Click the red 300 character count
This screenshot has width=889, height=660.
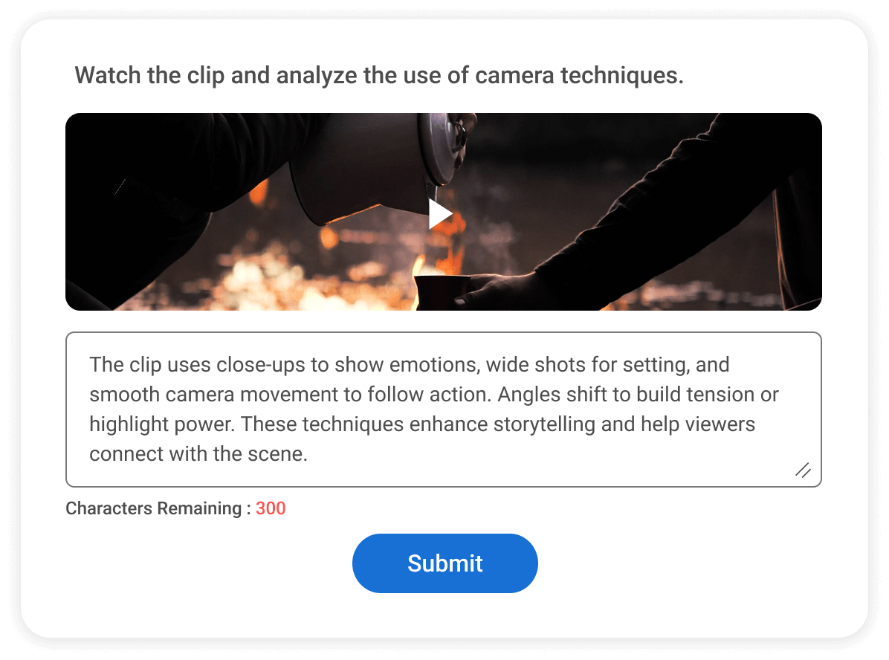coord(271,508)
